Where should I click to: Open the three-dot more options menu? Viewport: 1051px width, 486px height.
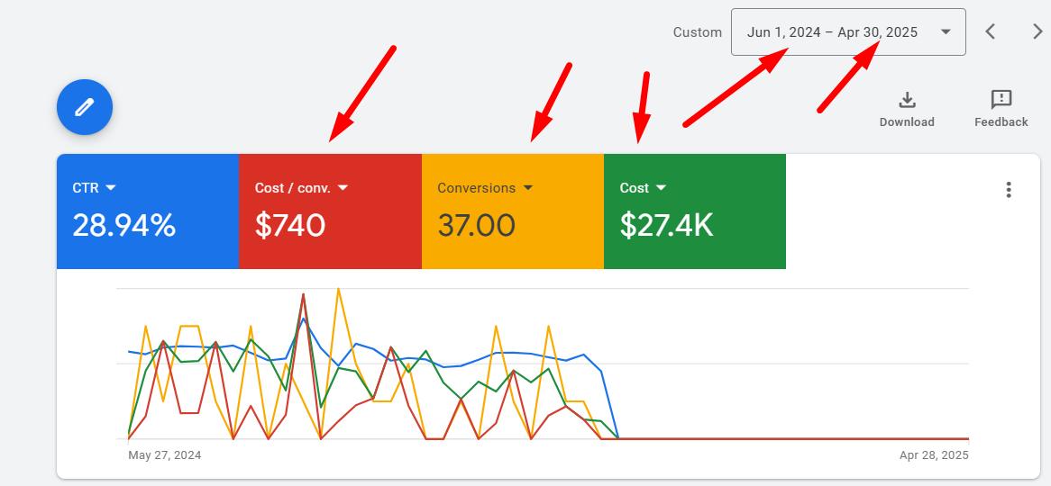coord(1009,190)
